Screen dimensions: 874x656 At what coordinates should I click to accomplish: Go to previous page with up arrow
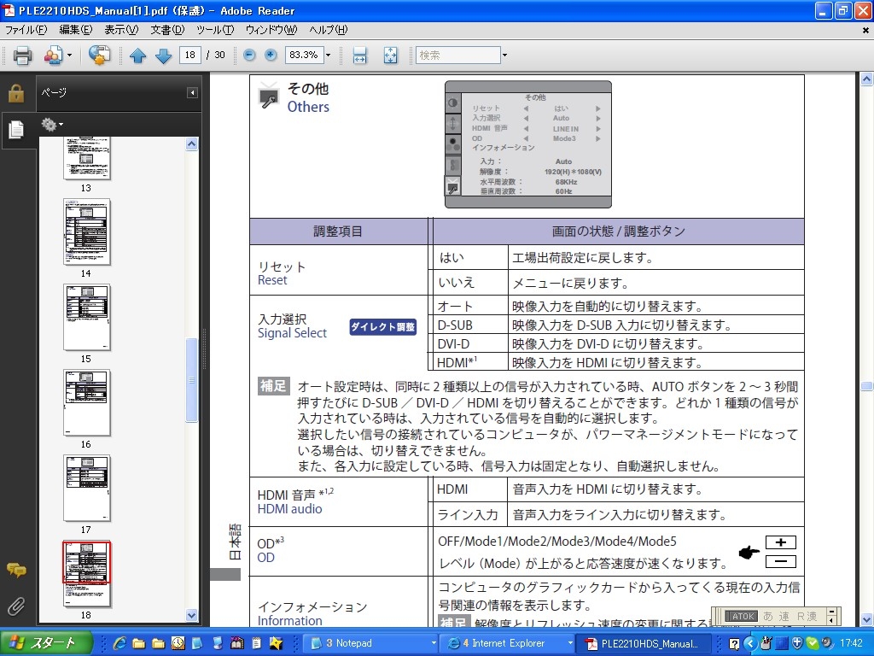(x=138, y=56)
